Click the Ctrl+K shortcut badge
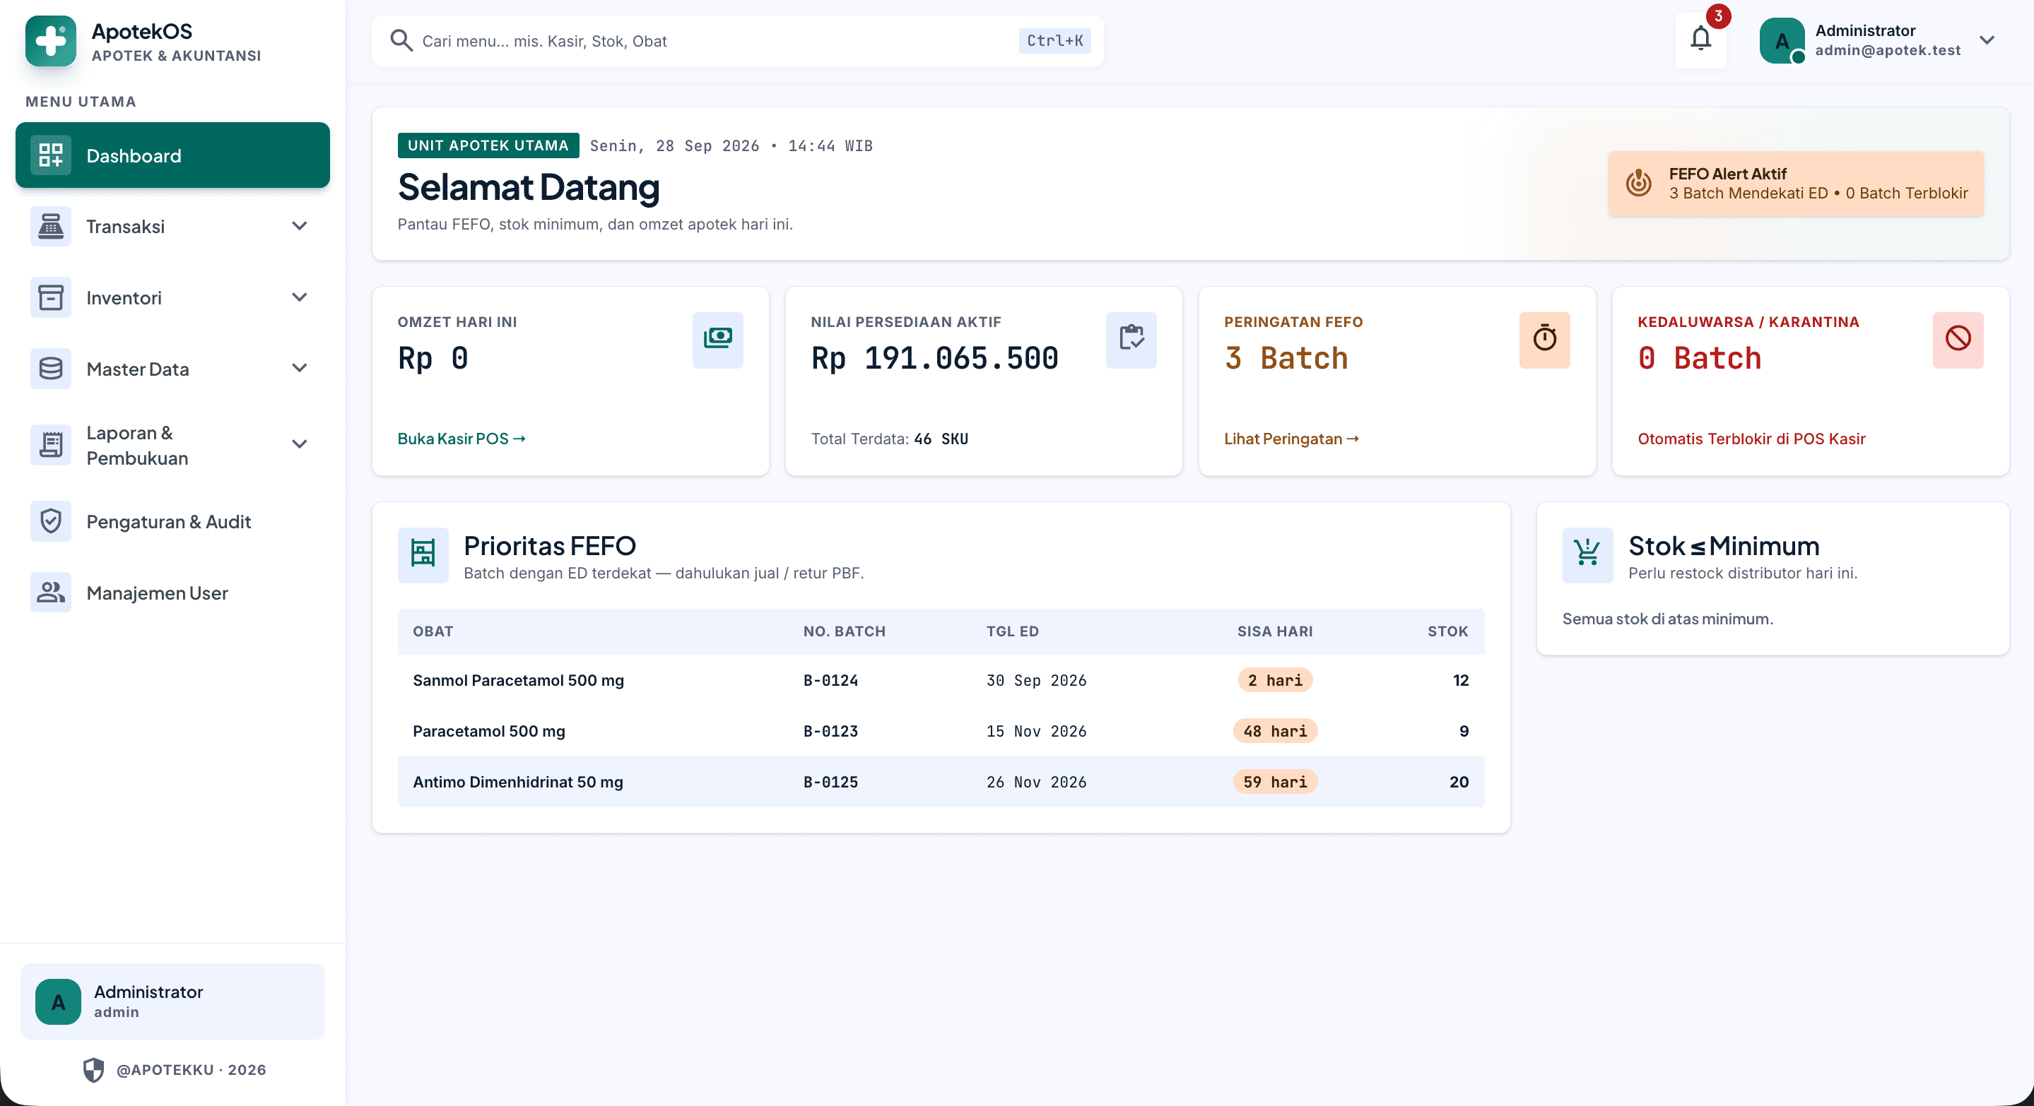Image resolution: width=2034 pixels, height=1106 pixels. pos(1054,41)
